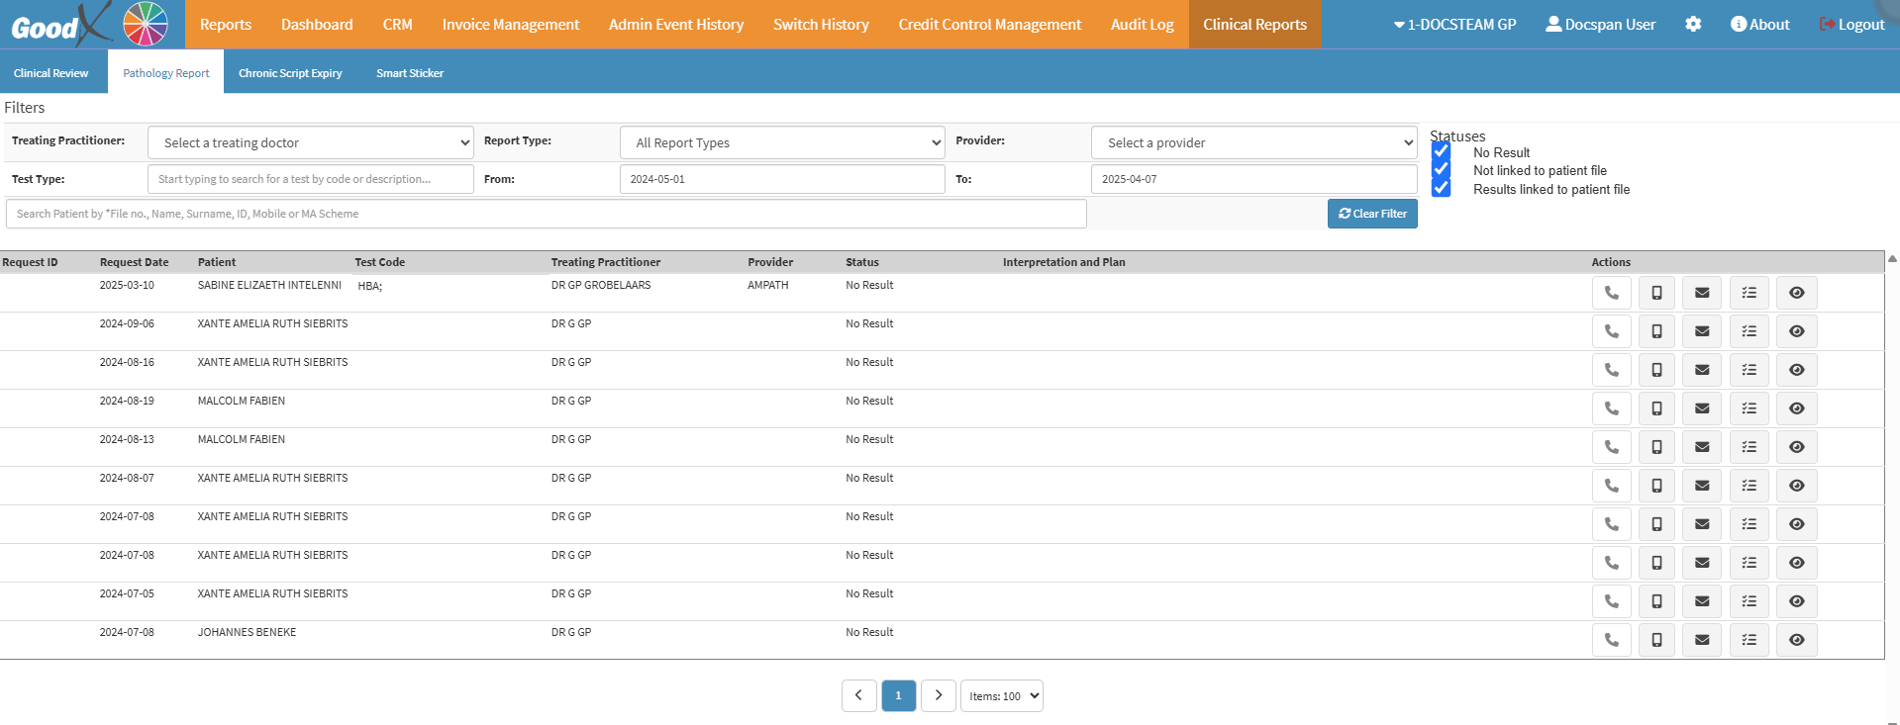Open the Treating Practitioner dropdown

pos(310,142)
